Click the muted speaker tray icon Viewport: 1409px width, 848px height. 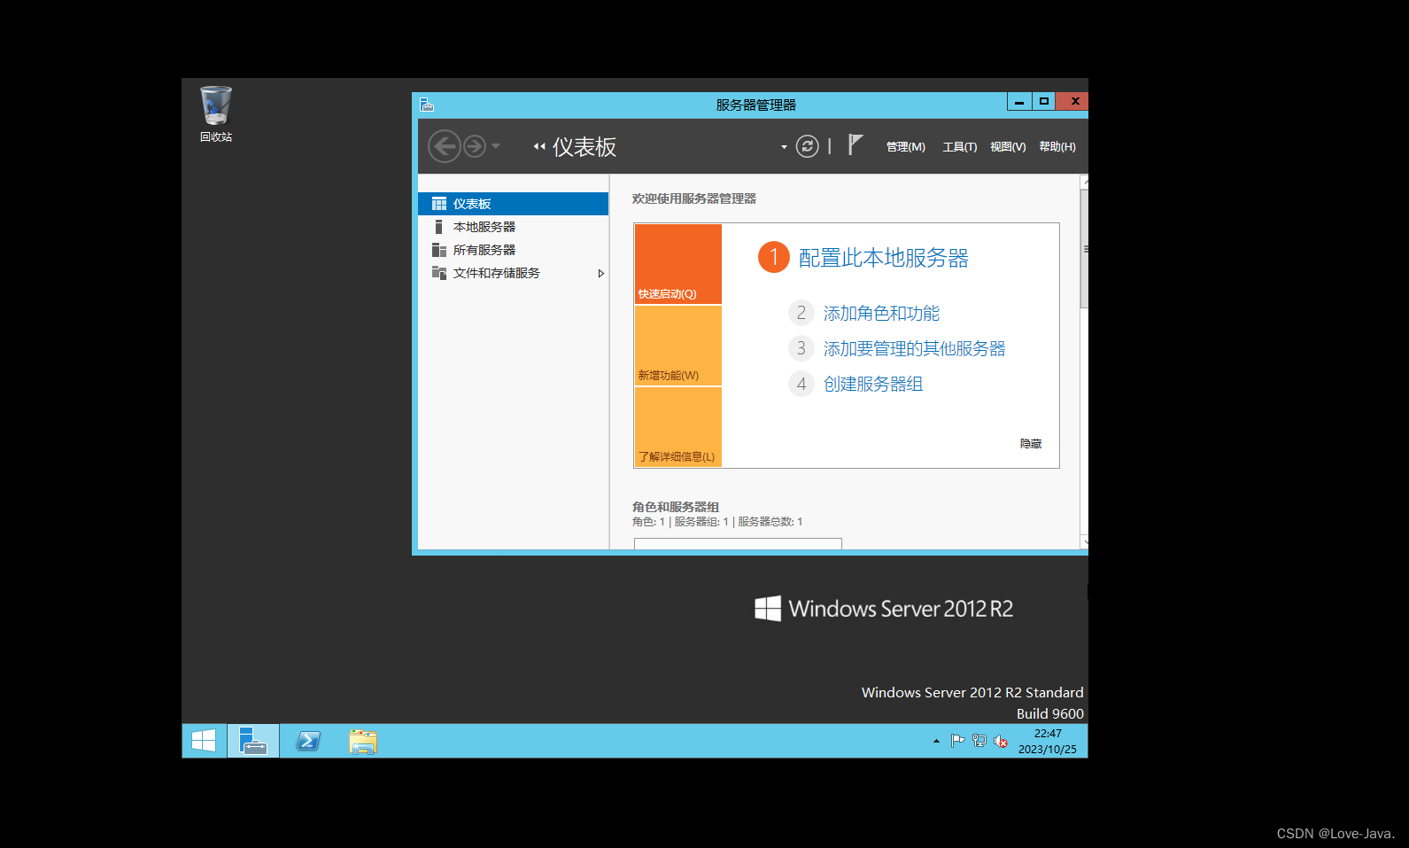point(1001,741)
